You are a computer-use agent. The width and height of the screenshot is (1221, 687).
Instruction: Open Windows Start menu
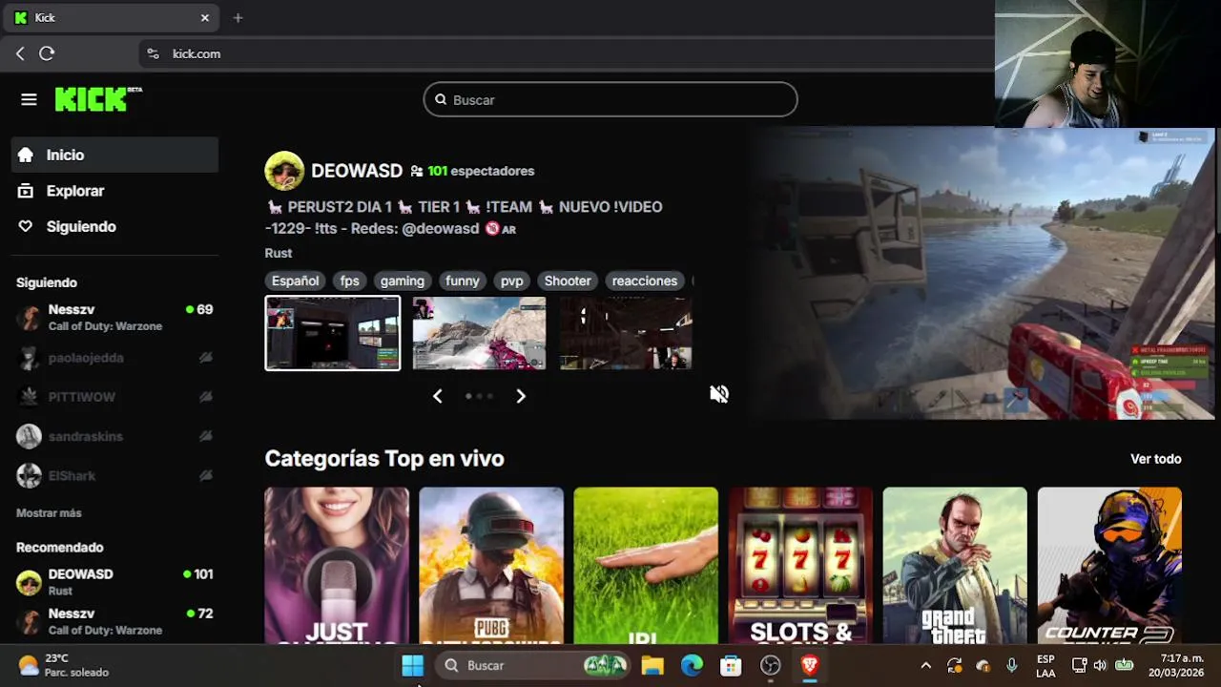click(x=412, y=665)
